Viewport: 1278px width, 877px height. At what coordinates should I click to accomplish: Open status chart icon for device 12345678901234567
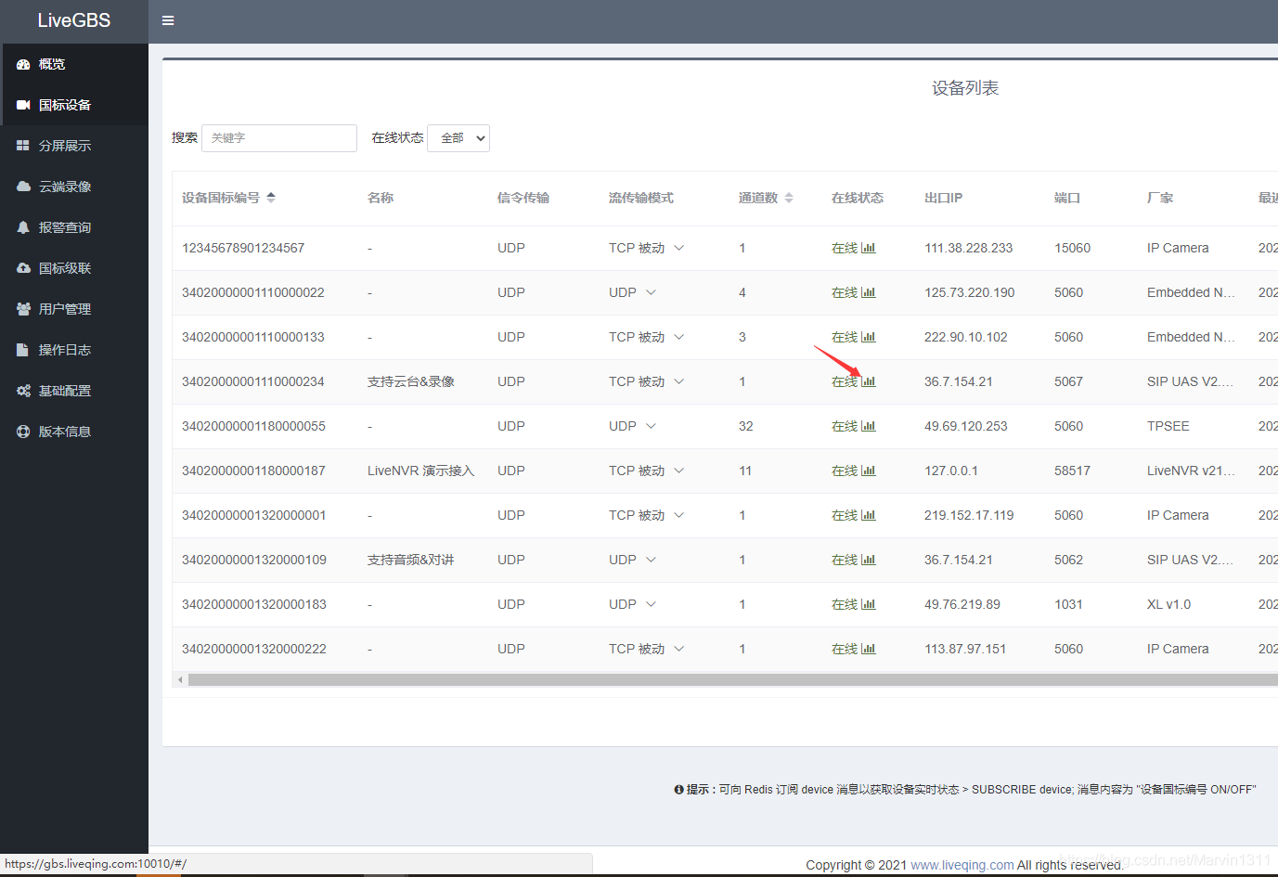[x=869, y=248]
